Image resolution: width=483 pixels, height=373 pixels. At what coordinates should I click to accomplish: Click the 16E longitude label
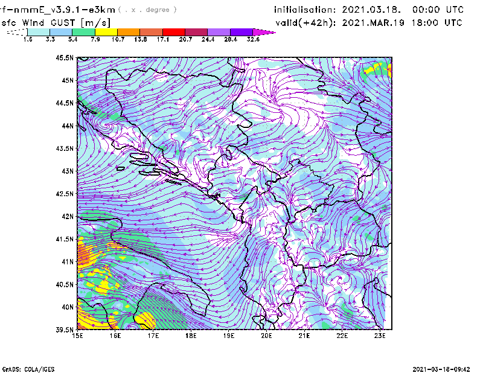tap(115, 336)
